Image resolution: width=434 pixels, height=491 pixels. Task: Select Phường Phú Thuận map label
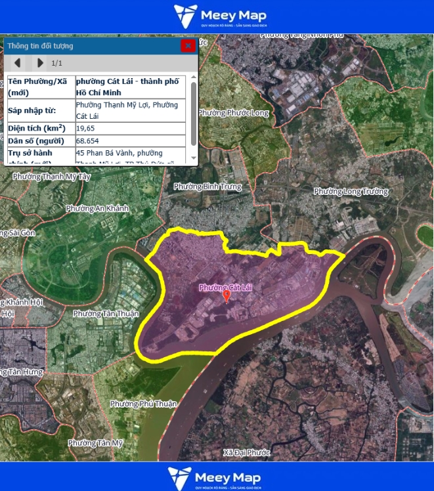point(143,404)
